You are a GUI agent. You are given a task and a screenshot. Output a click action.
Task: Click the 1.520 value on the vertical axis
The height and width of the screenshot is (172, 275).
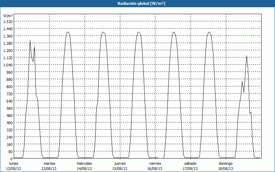(8, 21)
